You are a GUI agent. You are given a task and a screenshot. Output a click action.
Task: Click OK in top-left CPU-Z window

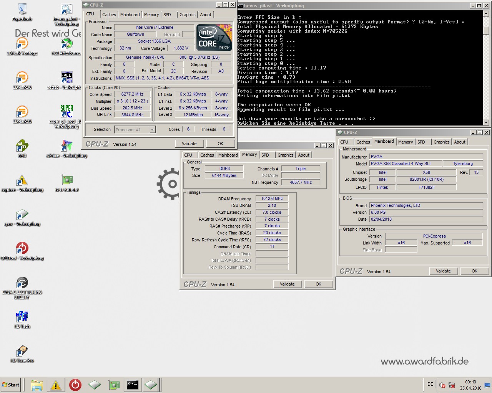220,144
